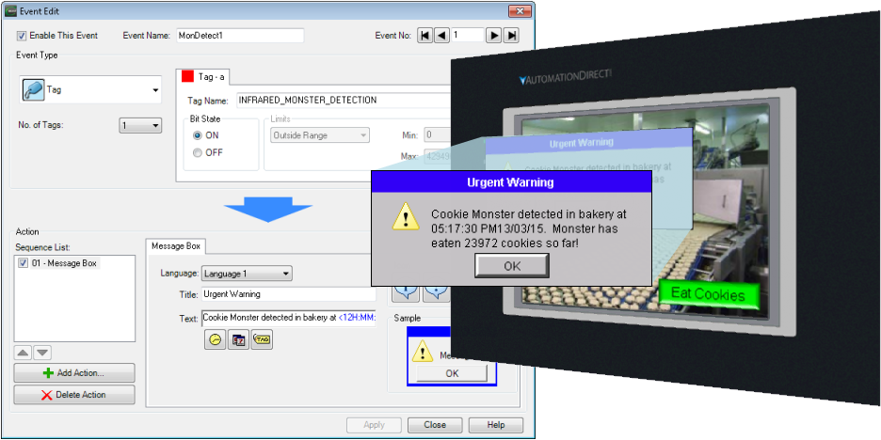
Task: Insert date using calendar icon
Action: [x=238, y=339]
